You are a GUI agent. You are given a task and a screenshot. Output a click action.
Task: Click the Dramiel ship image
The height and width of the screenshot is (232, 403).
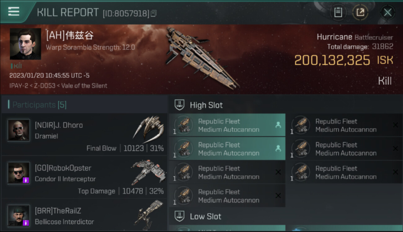click(x=149, y=127)
